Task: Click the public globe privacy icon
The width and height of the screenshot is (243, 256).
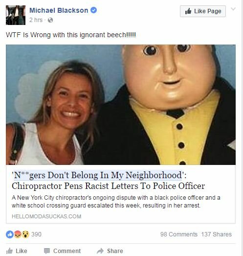Action: click(50, 20)
